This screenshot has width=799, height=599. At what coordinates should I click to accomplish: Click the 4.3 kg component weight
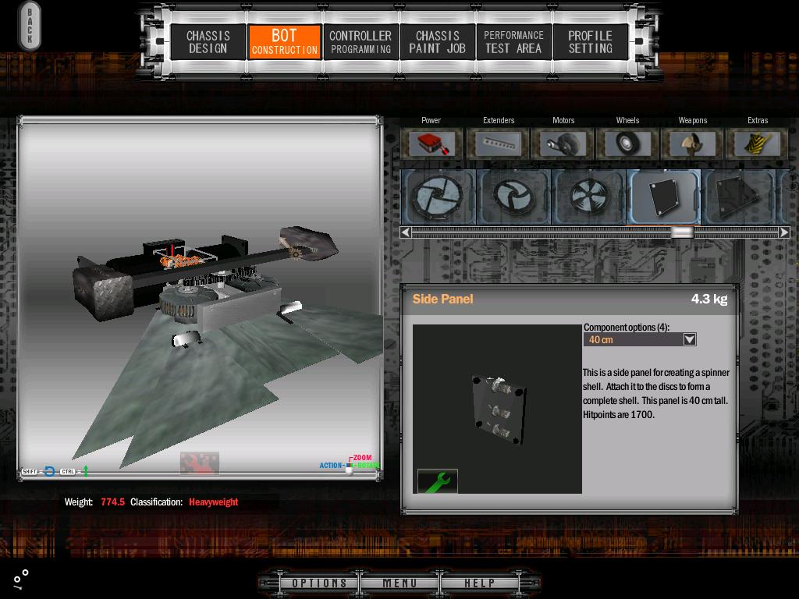click(x=708, y=299)
